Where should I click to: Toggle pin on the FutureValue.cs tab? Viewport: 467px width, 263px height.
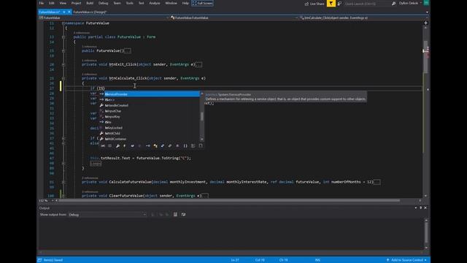tap(63, 12)
